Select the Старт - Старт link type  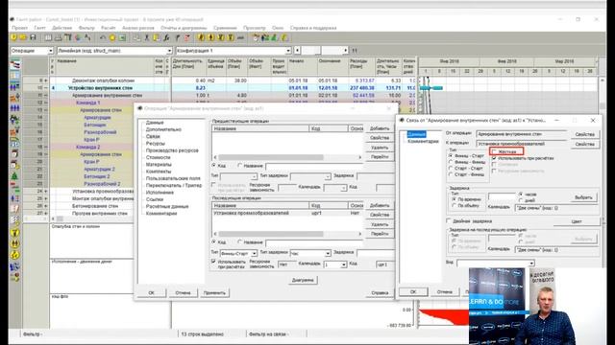[x=451, y=169]
